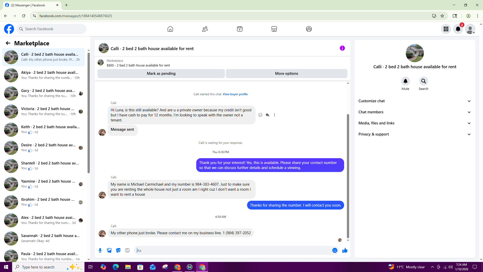Mute this conversation with bell icon
The height and width of the screenshot is (272, 483).
(x=405, y=81)
